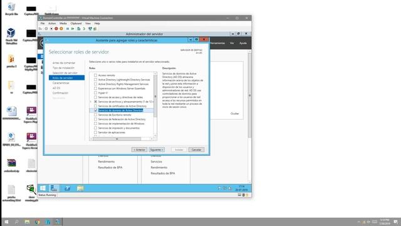Open Server Manager's Ver menu

coord(232,43)
